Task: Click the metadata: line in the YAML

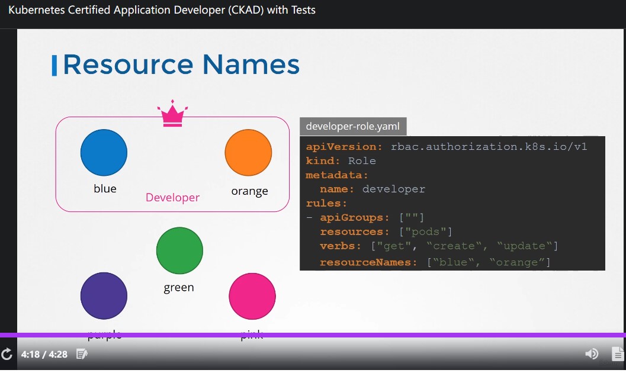Action: [337, 175]
